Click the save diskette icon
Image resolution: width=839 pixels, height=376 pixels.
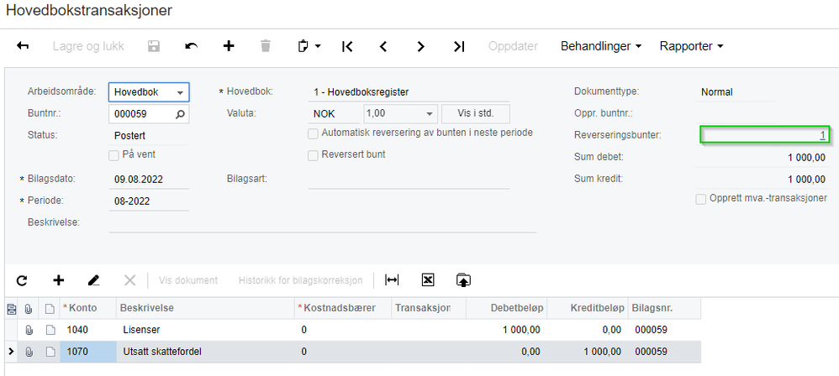coord(154,46)
